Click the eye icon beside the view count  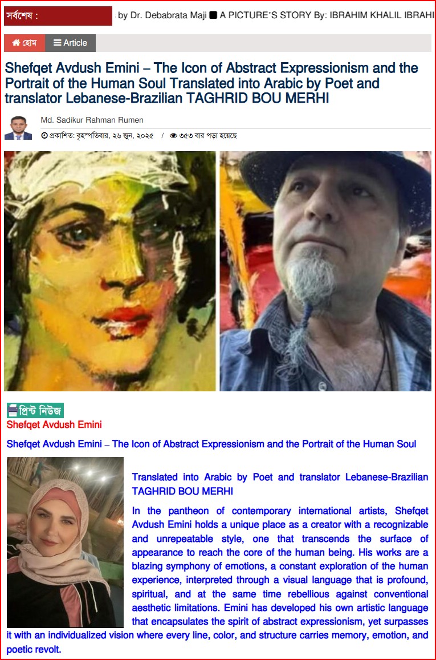coord(173,136)
